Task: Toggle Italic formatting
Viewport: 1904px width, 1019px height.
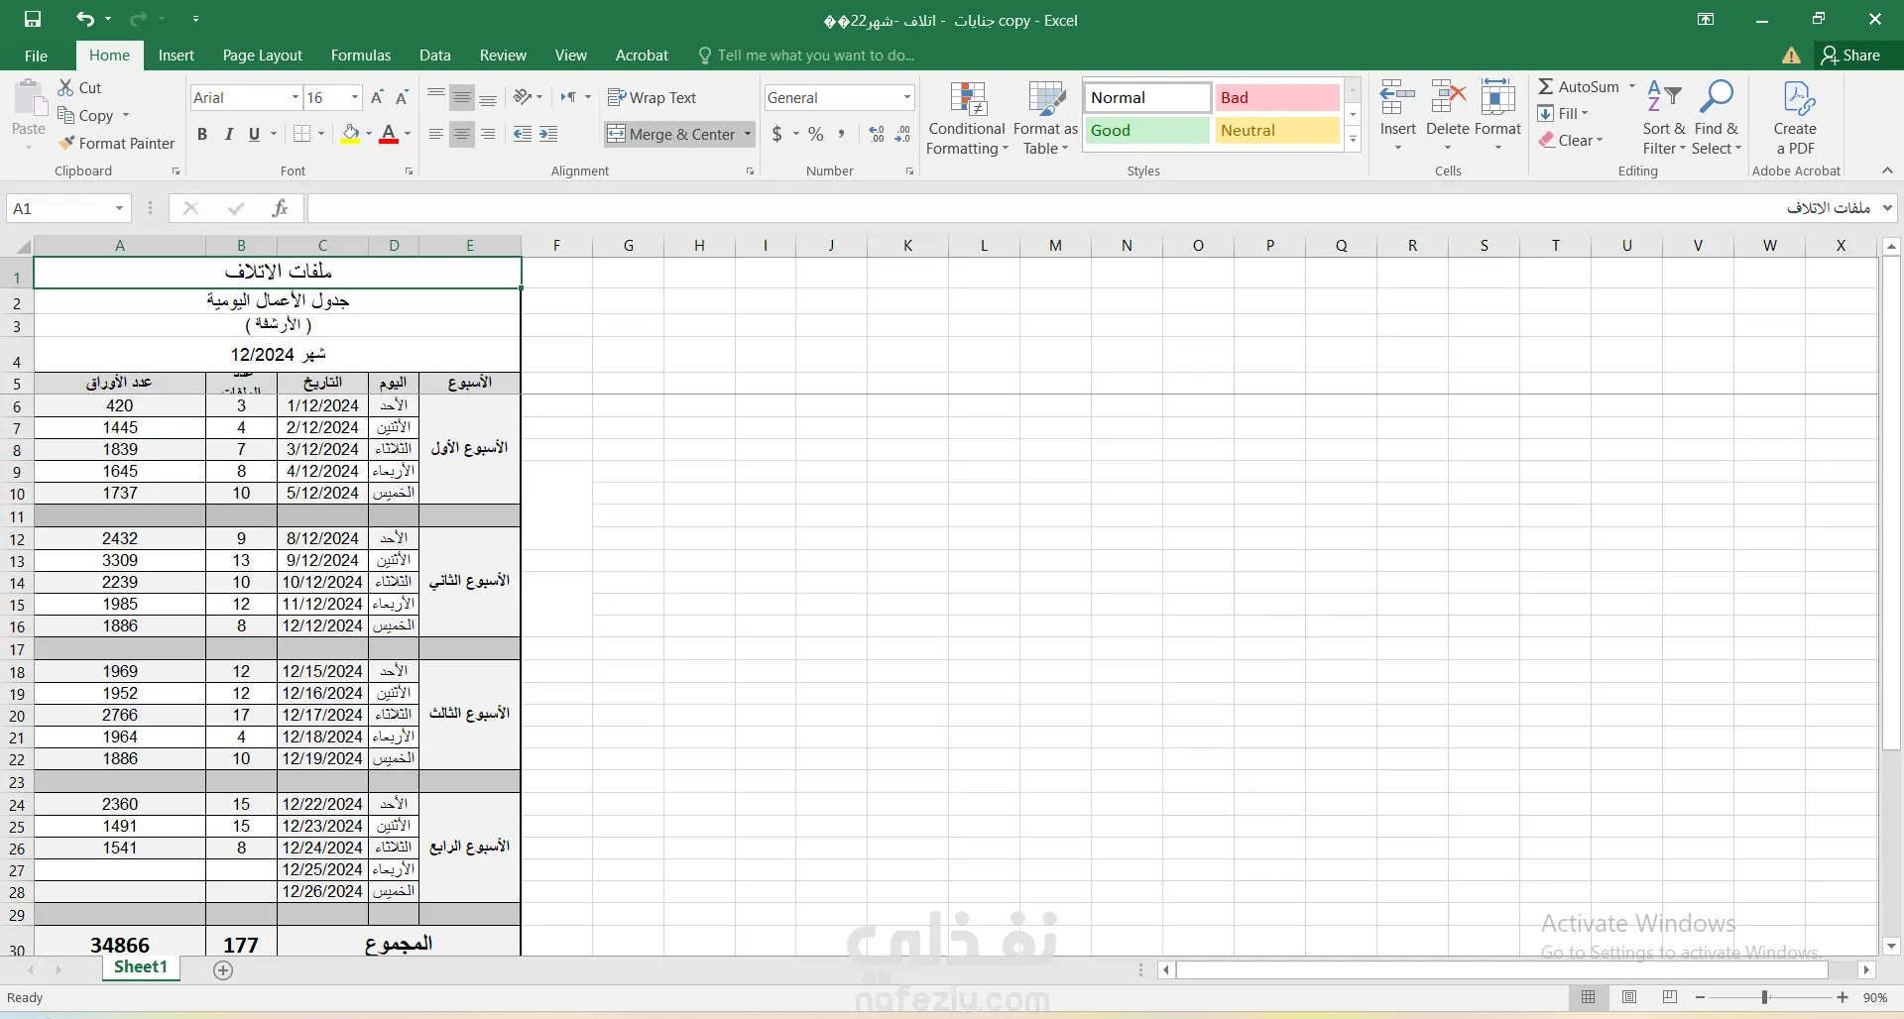Action: (x=228, y=134)
